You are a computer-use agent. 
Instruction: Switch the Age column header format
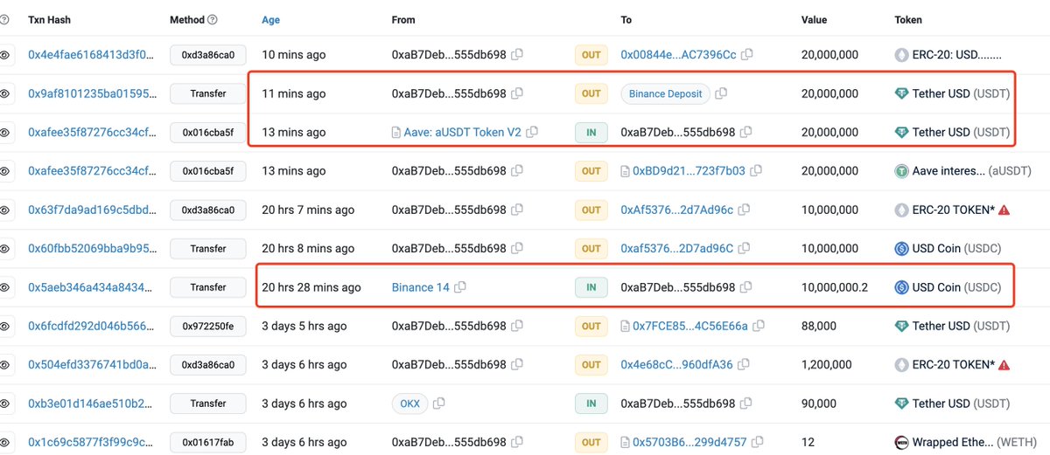coord(271,20)
